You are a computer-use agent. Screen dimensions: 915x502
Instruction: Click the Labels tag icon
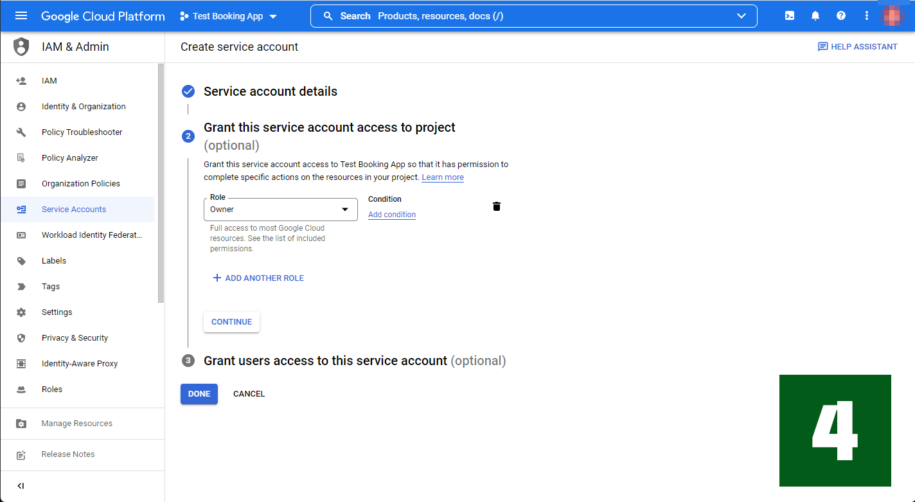21,261
